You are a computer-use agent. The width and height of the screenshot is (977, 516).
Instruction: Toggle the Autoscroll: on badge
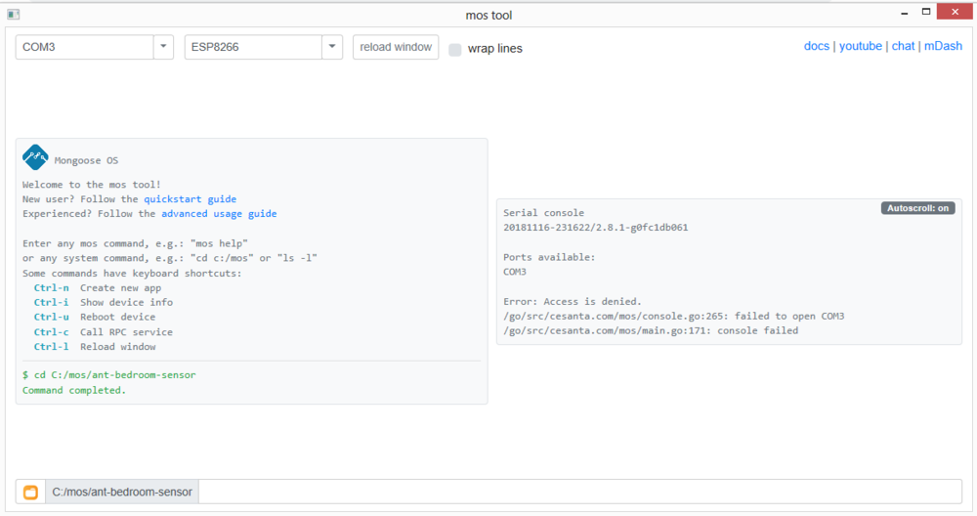click(917, 208)
